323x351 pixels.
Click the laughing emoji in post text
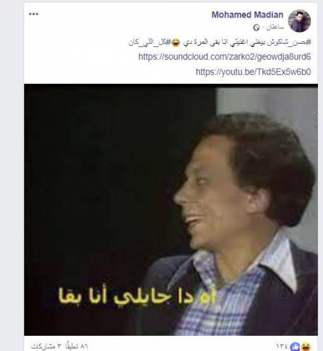(176, 42)
